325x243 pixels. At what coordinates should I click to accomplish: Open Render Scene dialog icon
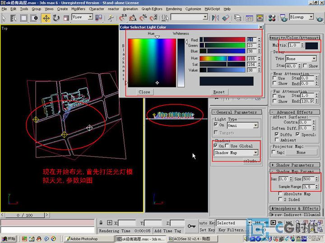tap(283, 18)
